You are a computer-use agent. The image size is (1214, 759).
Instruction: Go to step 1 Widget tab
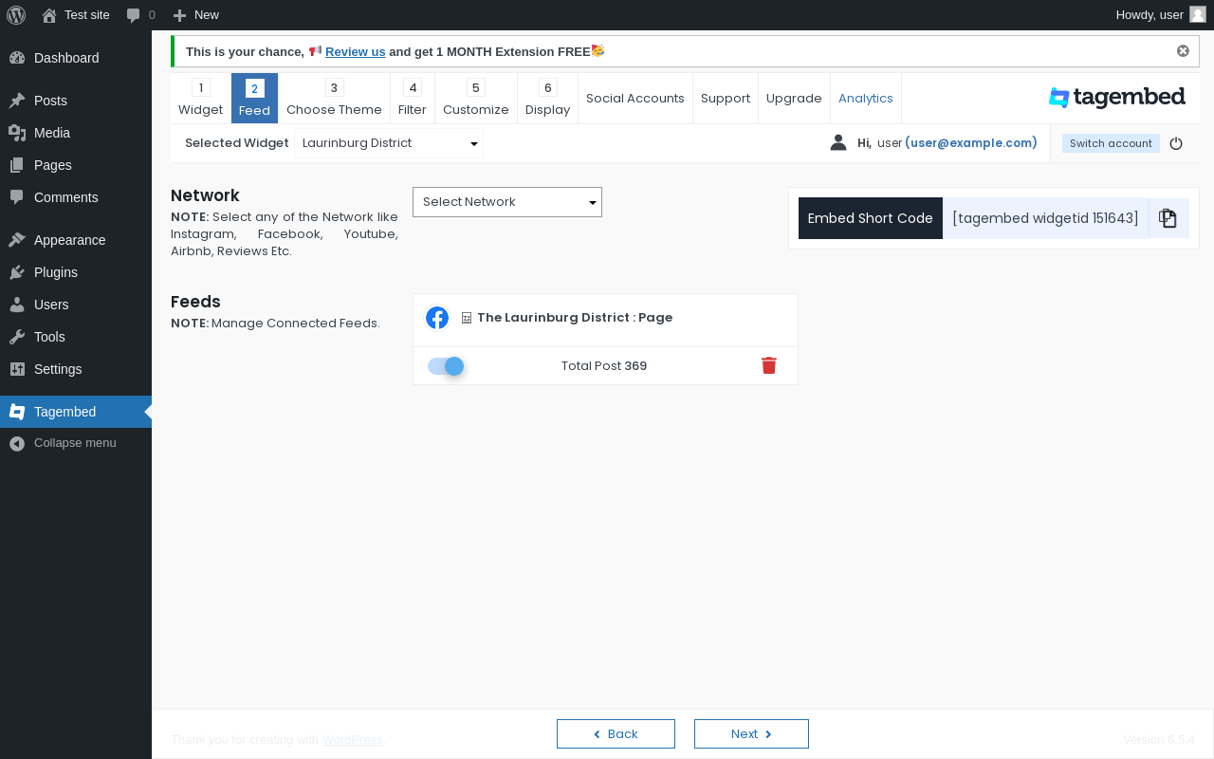[200, 99]
